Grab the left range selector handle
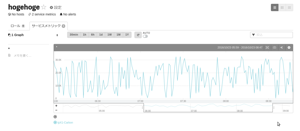Viewport: 300px width, 131px height. tap(142, 108)
